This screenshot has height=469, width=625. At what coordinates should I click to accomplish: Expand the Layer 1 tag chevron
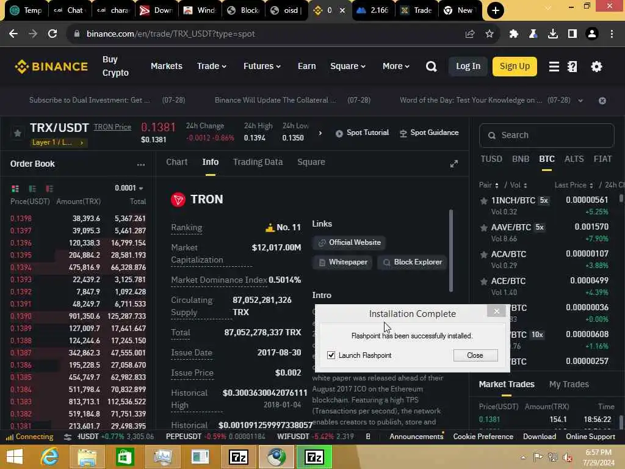click(82, 142)
